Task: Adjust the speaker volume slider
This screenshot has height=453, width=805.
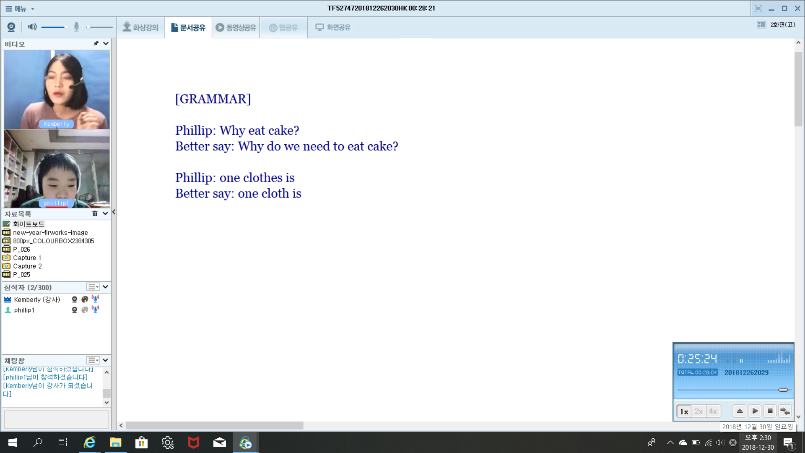Action: coord(55,27)
